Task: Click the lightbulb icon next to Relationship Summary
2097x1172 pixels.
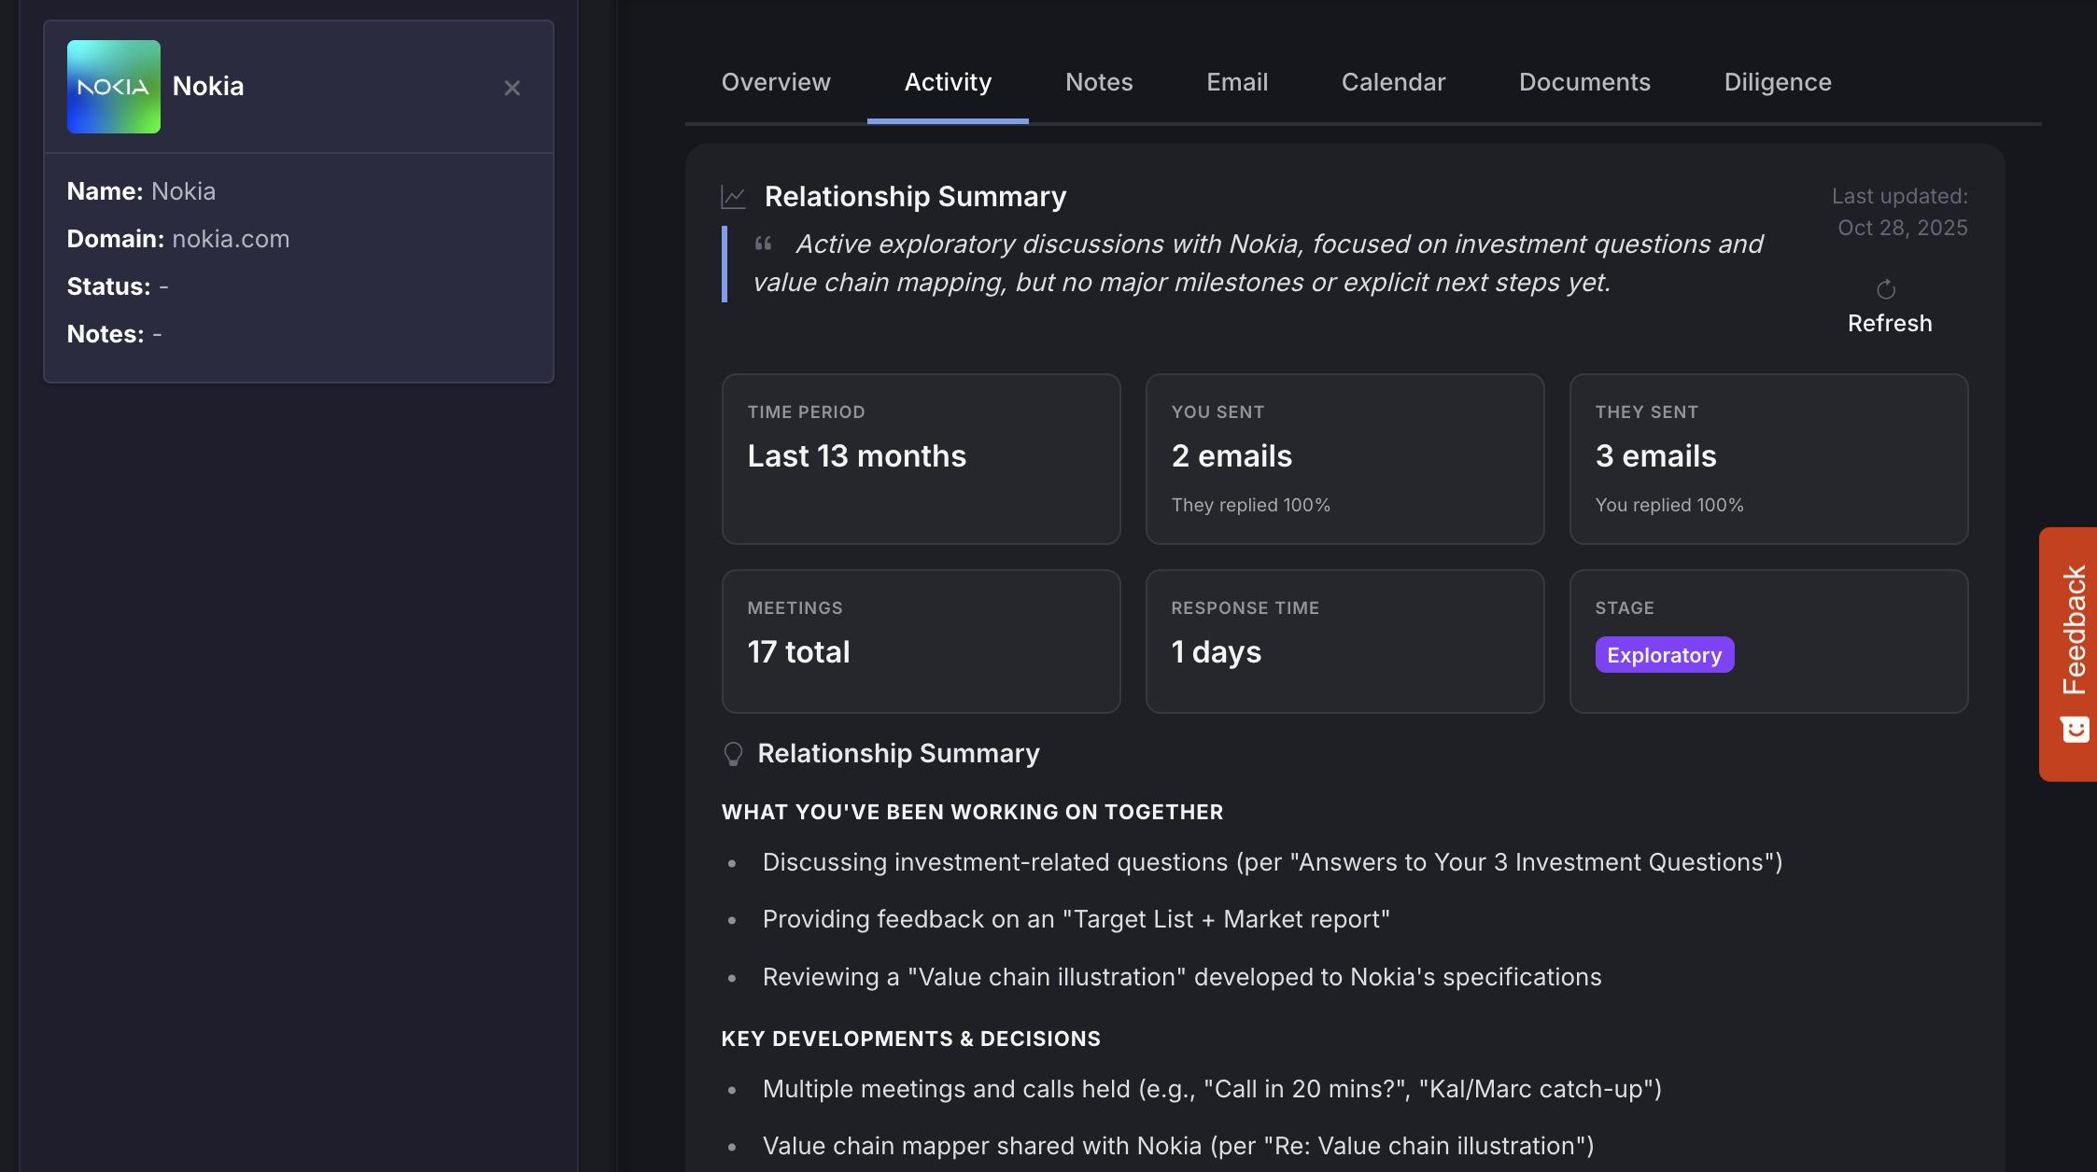Action: point(734,753)
